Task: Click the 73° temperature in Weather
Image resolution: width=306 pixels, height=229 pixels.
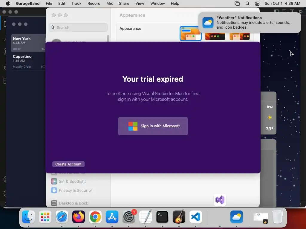Action: 270,129
